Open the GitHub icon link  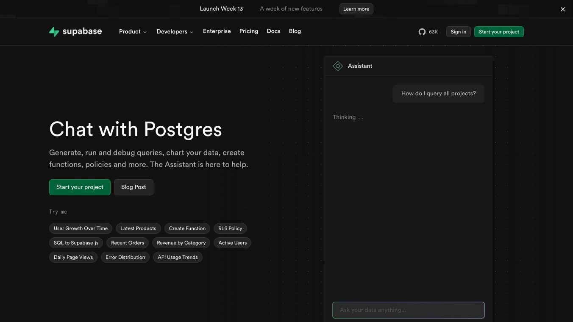(422, 32)
